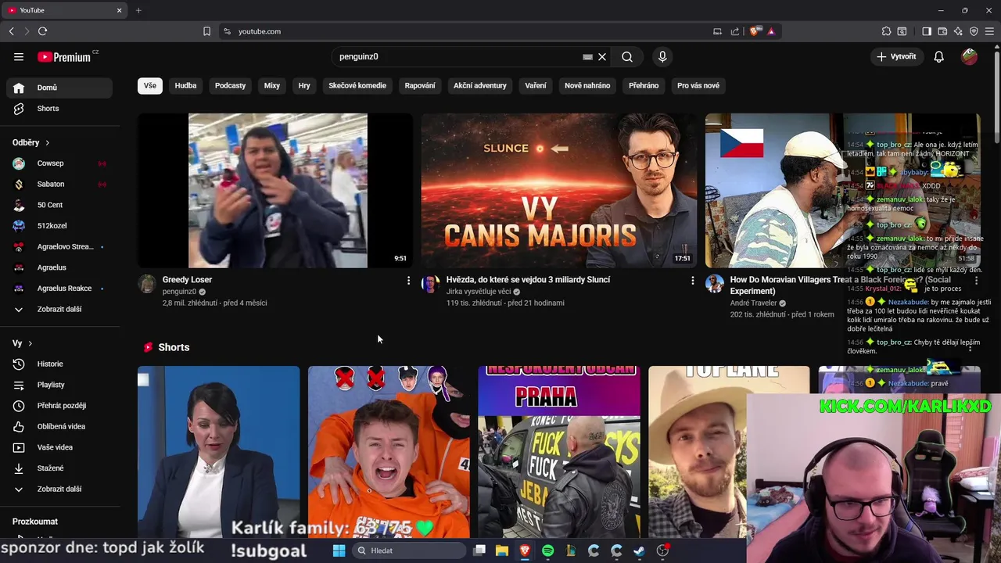Open the penguinz0 channel avatar under video
Image resolution: width=1001 pixels, height=563 pixels.
click(147, 283)
